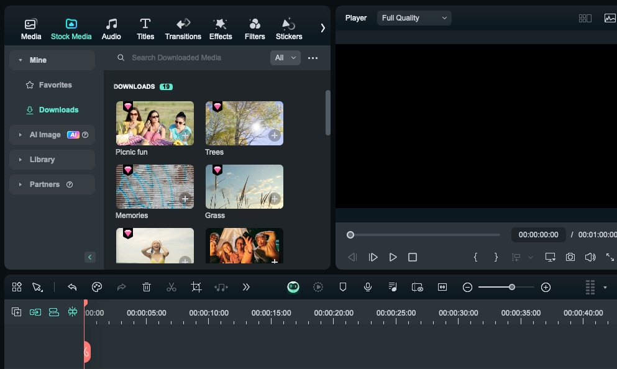The height and width of the screenshot is (369, 617).
Task: Open the color palette tool
Action: click(97, 287)
